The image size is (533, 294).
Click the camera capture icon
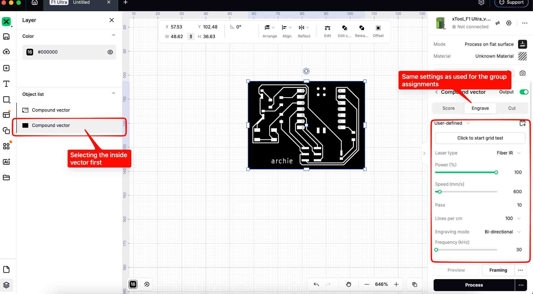coord(522,73)
